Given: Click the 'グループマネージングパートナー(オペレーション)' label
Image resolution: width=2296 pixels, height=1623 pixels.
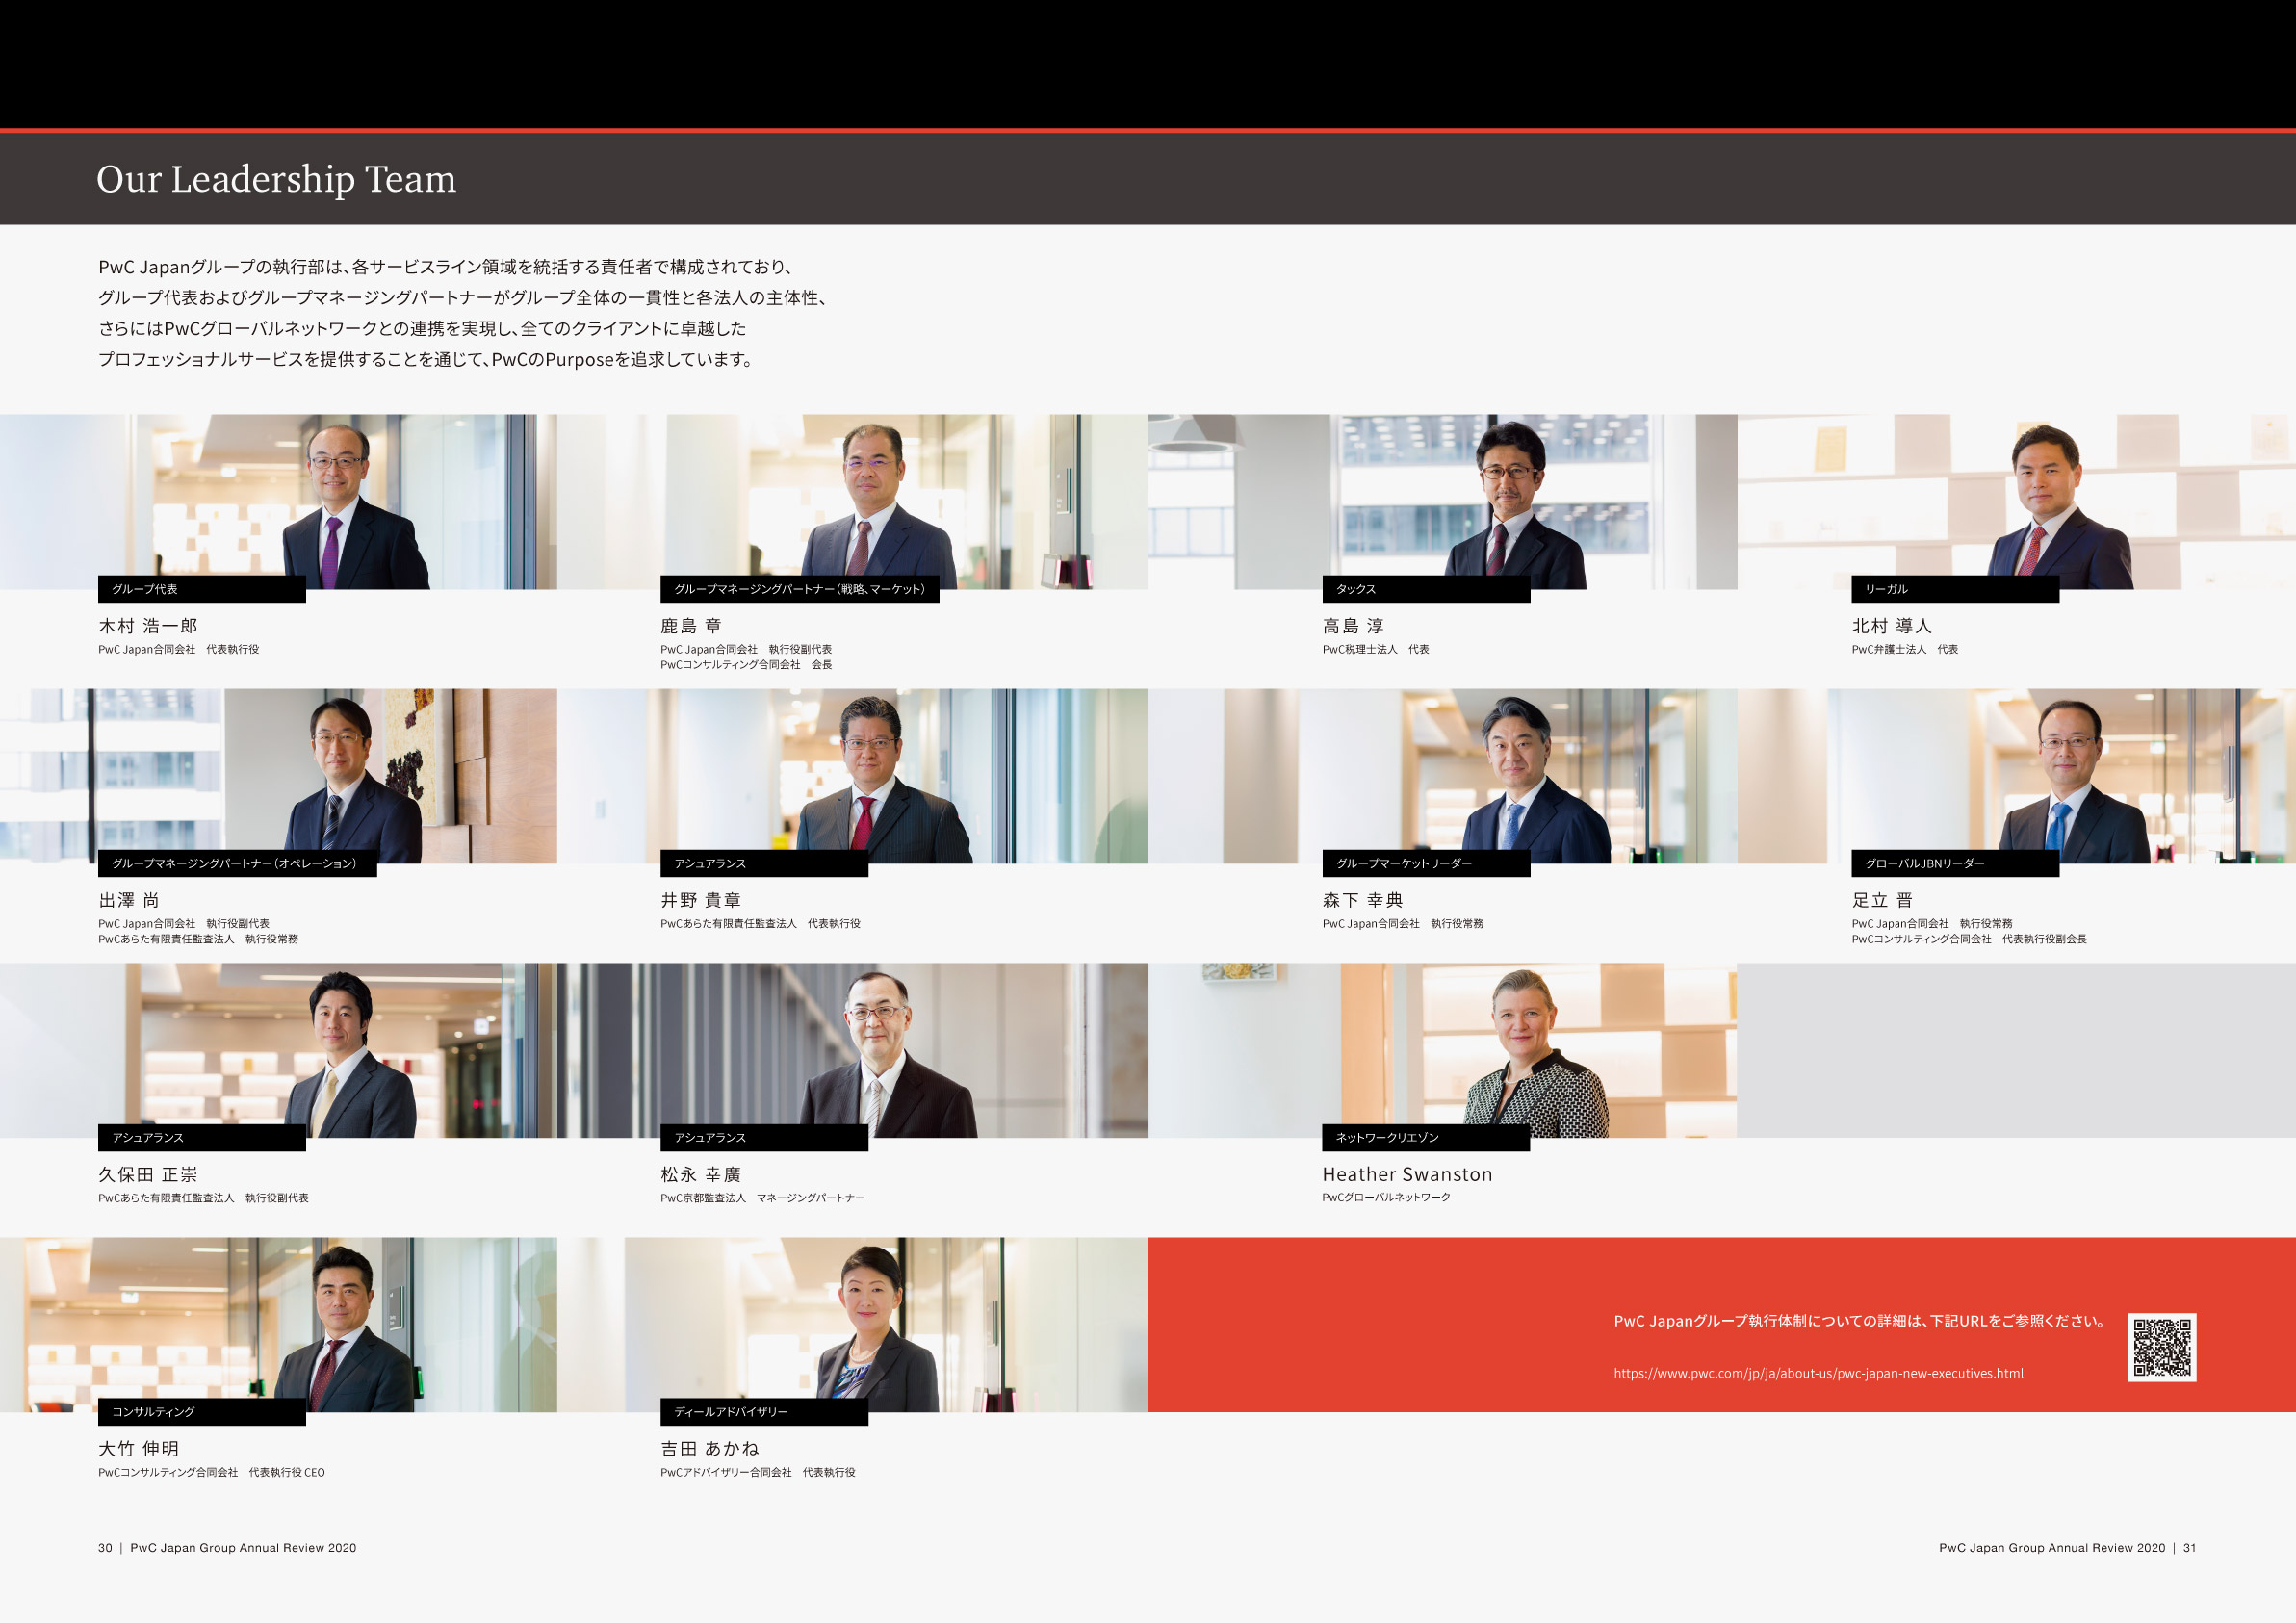Looking at the screenshot, I should click(x=237, y=863).
